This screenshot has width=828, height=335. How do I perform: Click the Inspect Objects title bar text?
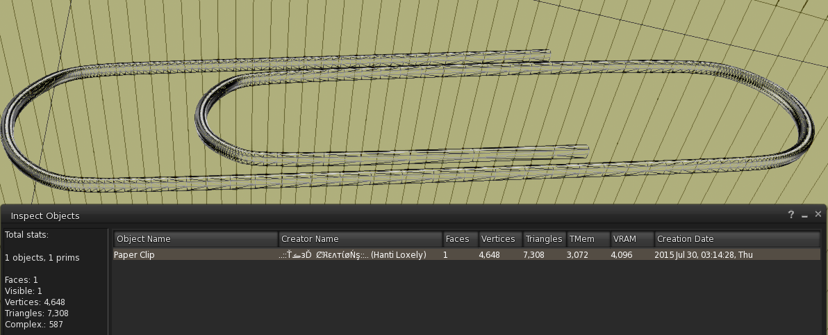pos(45,215)
